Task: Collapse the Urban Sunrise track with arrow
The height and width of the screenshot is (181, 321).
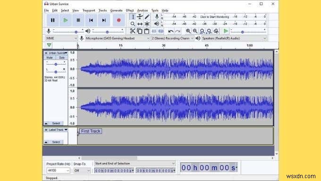Action: tap(46, 123)
